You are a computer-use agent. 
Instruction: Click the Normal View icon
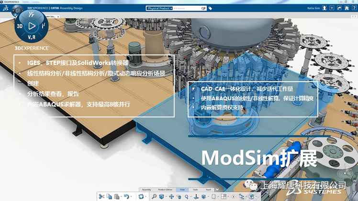(196, 196)
